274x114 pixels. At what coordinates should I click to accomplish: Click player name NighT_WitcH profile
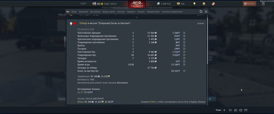point(110,4)
